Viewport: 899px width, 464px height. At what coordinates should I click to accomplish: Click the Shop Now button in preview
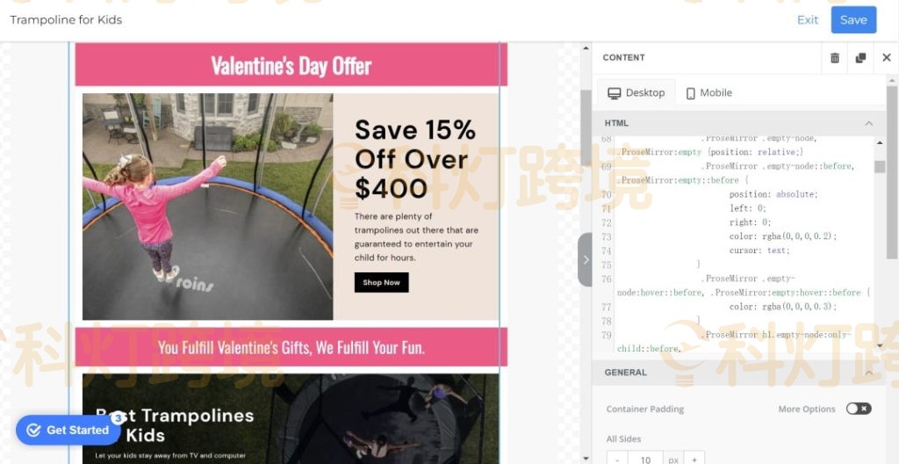(x=381, y=283)
